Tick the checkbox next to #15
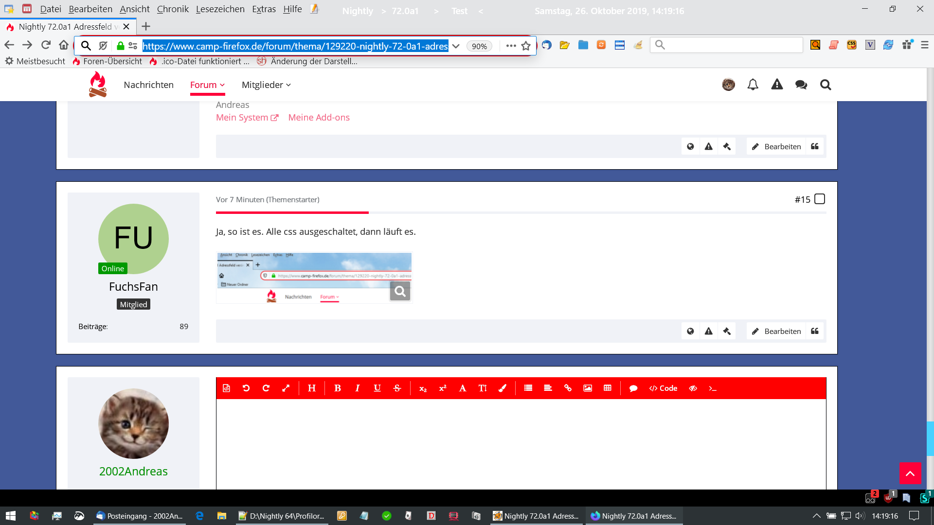Screen dimensions: 934x525 820,199
